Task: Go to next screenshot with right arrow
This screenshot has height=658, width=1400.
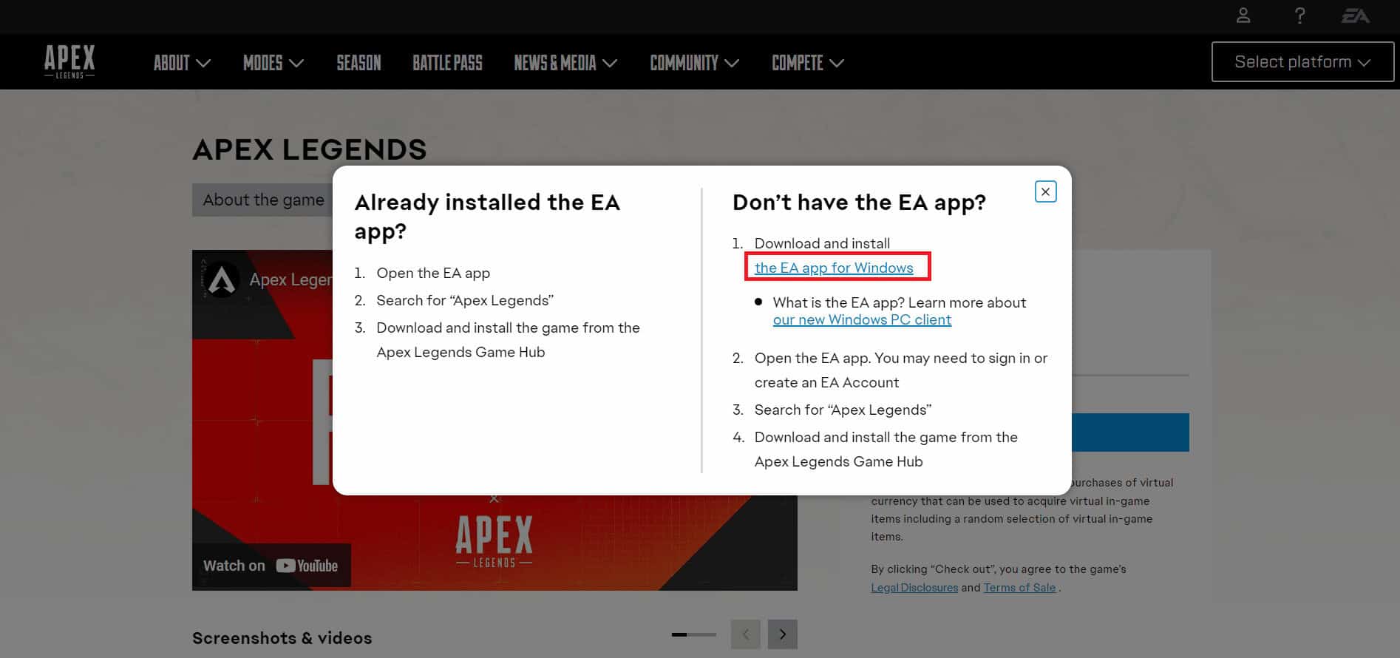Action: click(782, 634)
